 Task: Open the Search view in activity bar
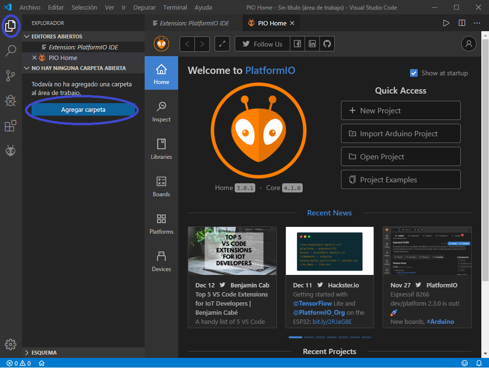11,51
